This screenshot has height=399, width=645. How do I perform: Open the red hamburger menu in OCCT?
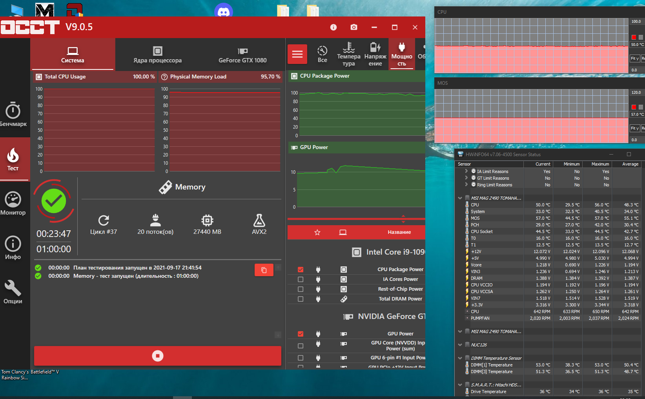297,54
